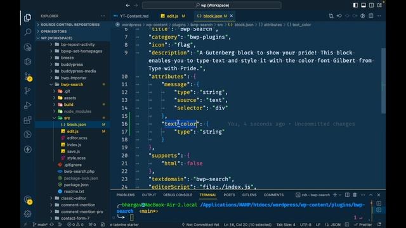Image resolution: width=406 pixels, height=228 pixels.
Task: Open the Manage gear settings
Action: [27, 213]
